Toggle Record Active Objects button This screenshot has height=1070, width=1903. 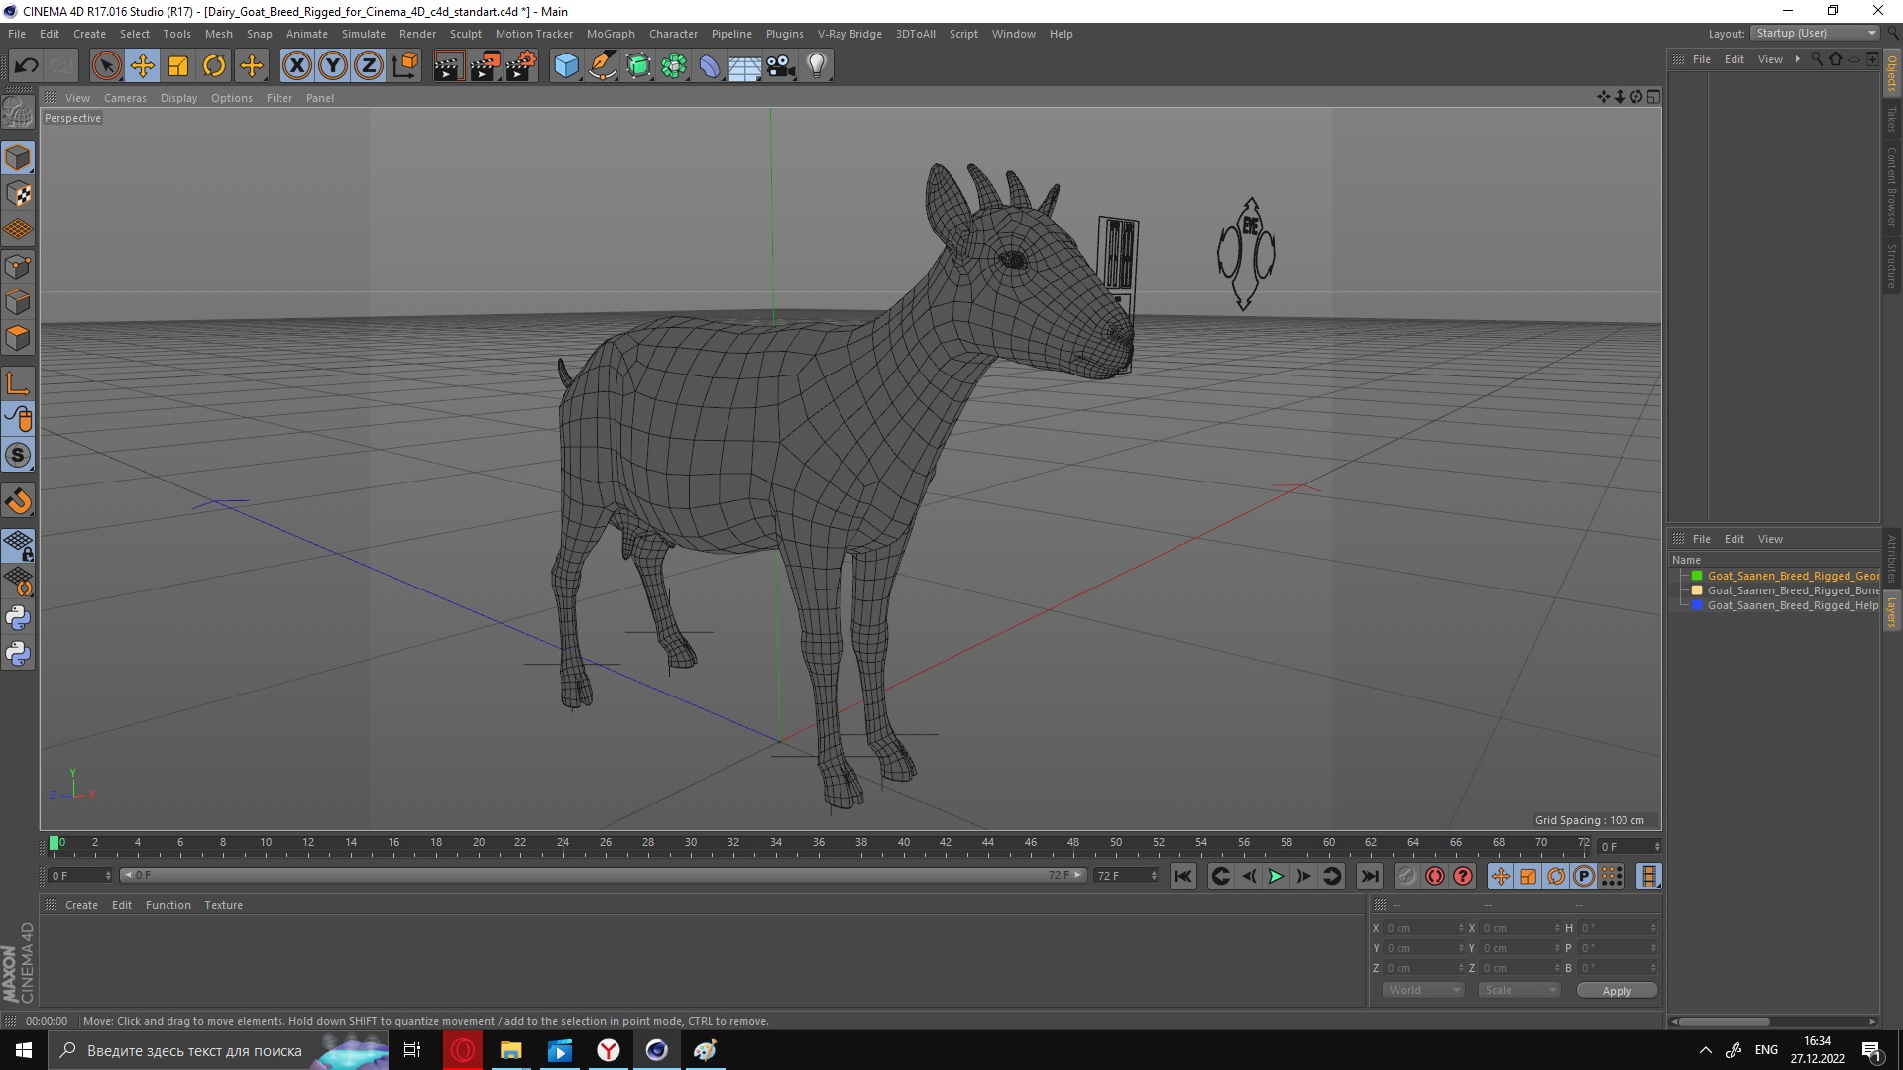pos(1406,876)
